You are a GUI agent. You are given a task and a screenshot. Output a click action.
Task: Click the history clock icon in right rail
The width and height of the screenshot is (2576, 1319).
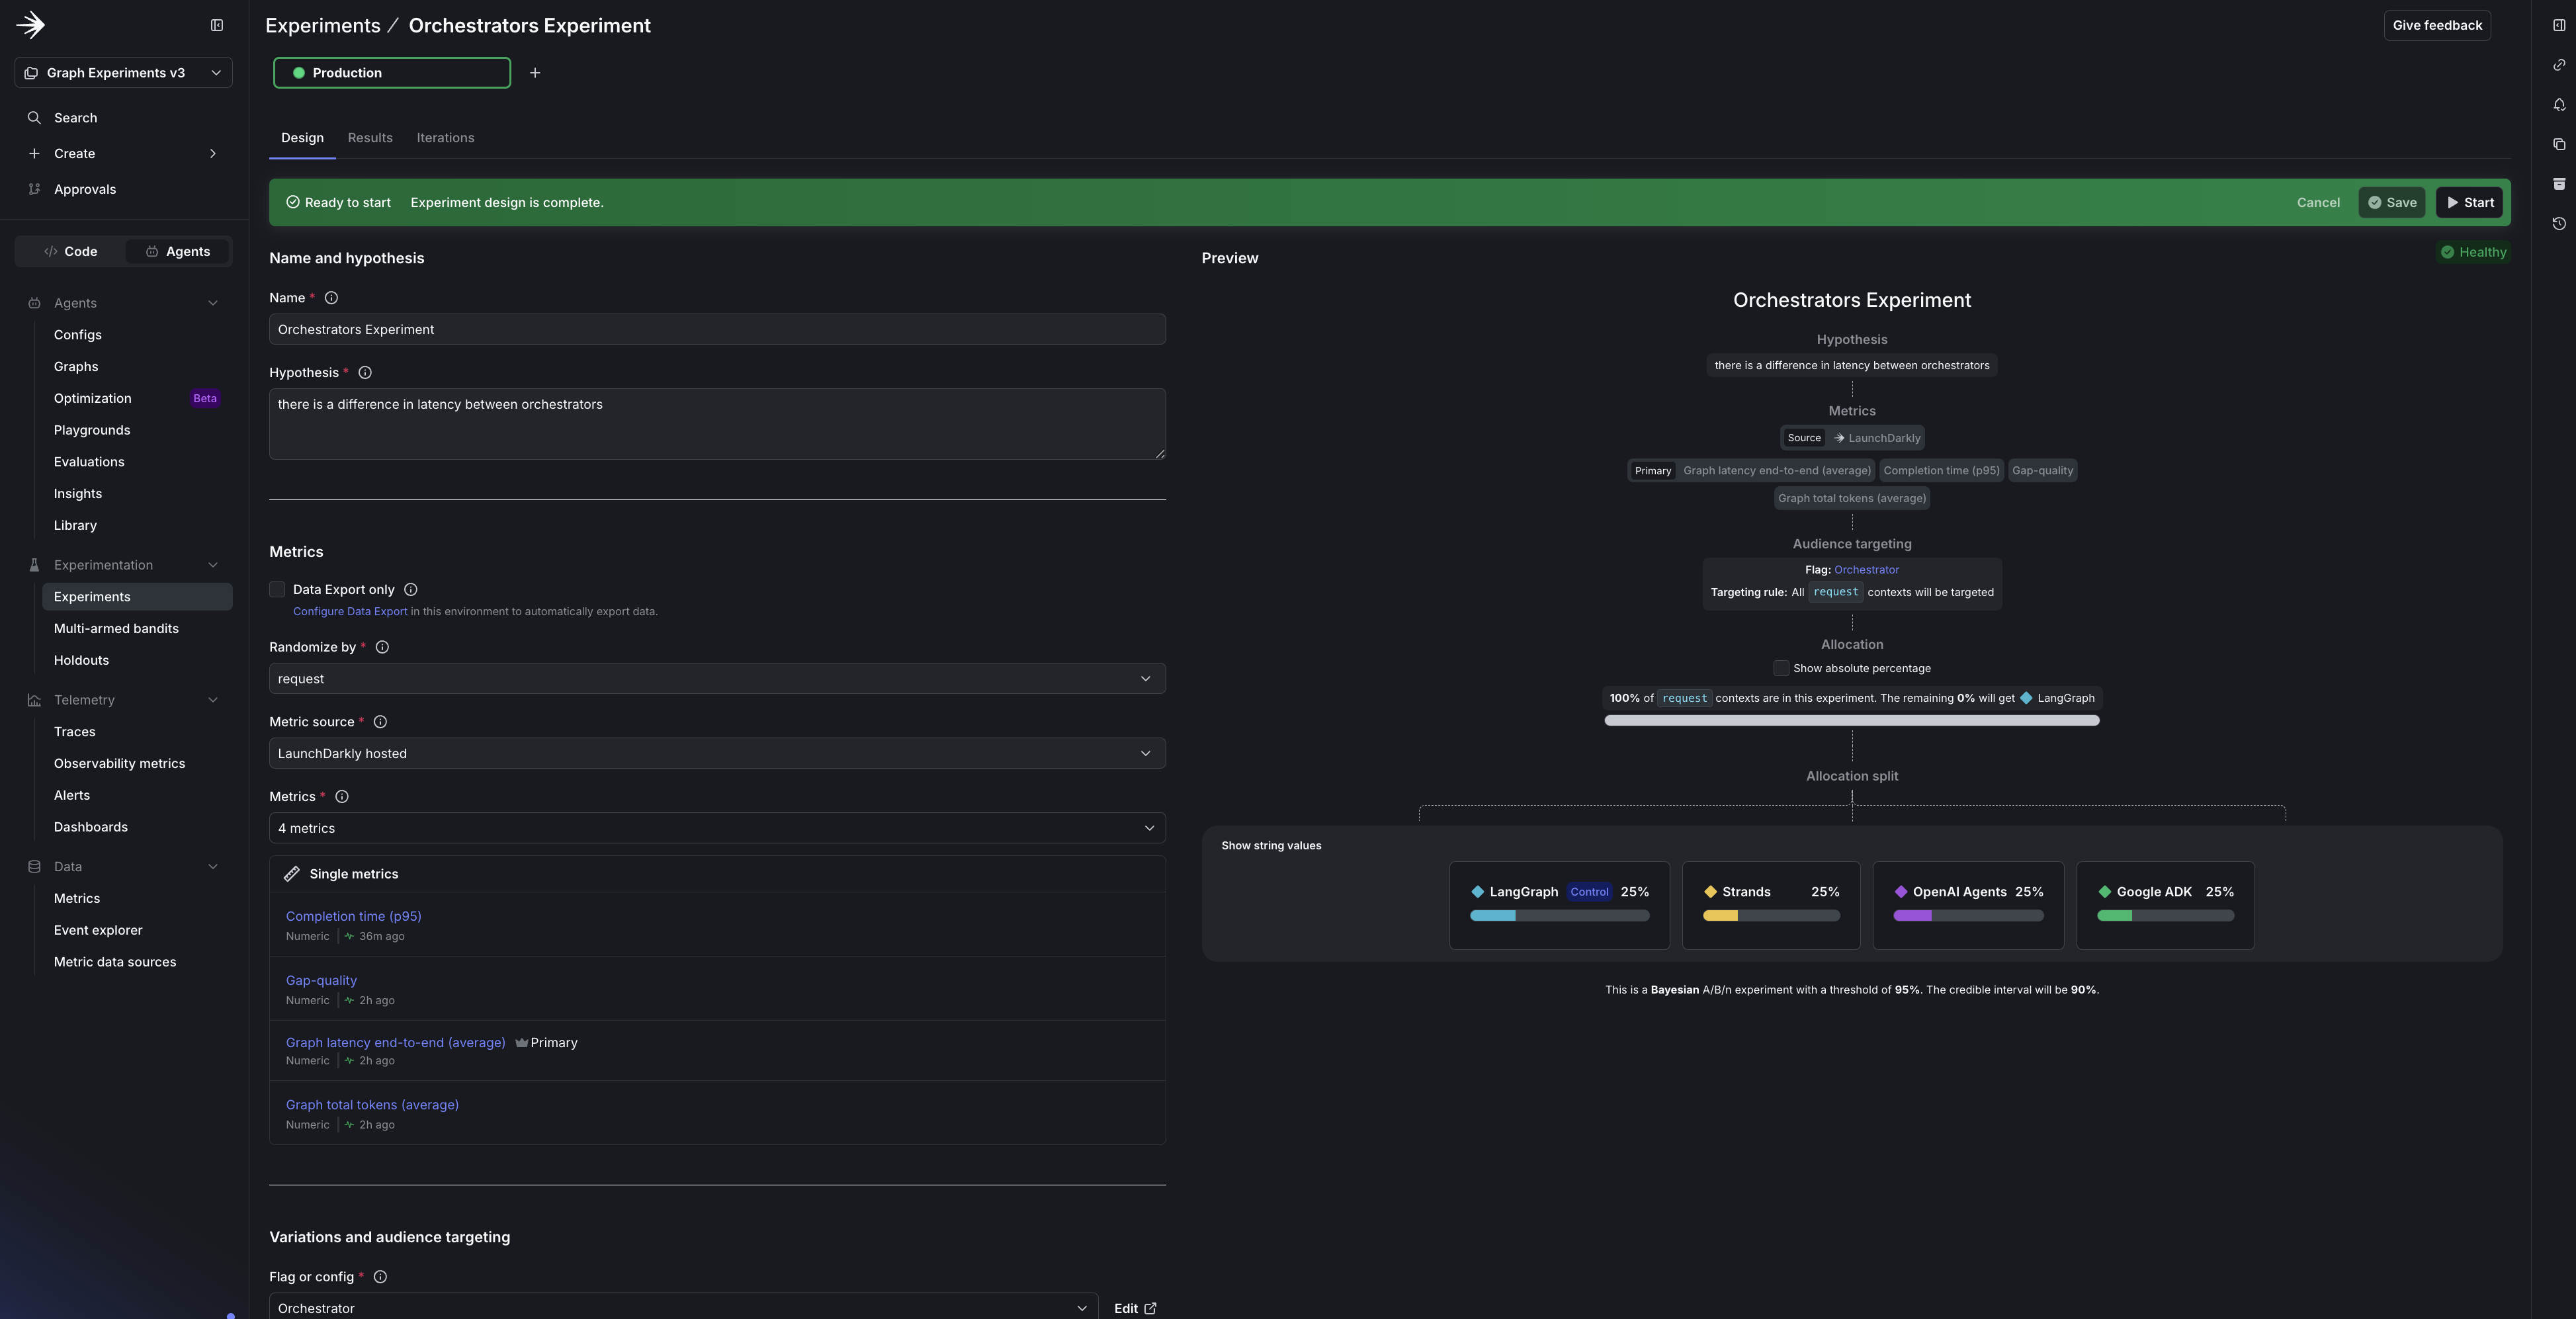pos(2559,224)
